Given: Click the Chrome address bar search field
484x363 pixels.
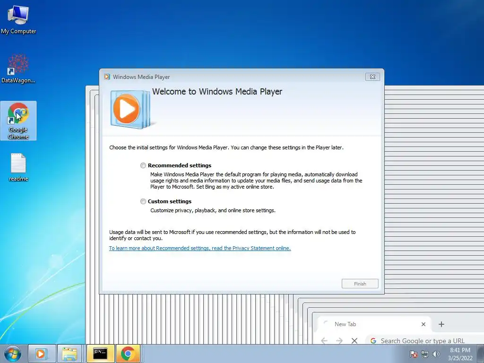Looking at the screenshot, I should (x=425, y=341).
